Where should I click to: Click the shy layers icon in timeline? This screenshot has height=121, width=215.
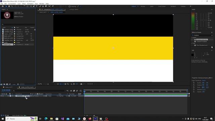point(71,91)
